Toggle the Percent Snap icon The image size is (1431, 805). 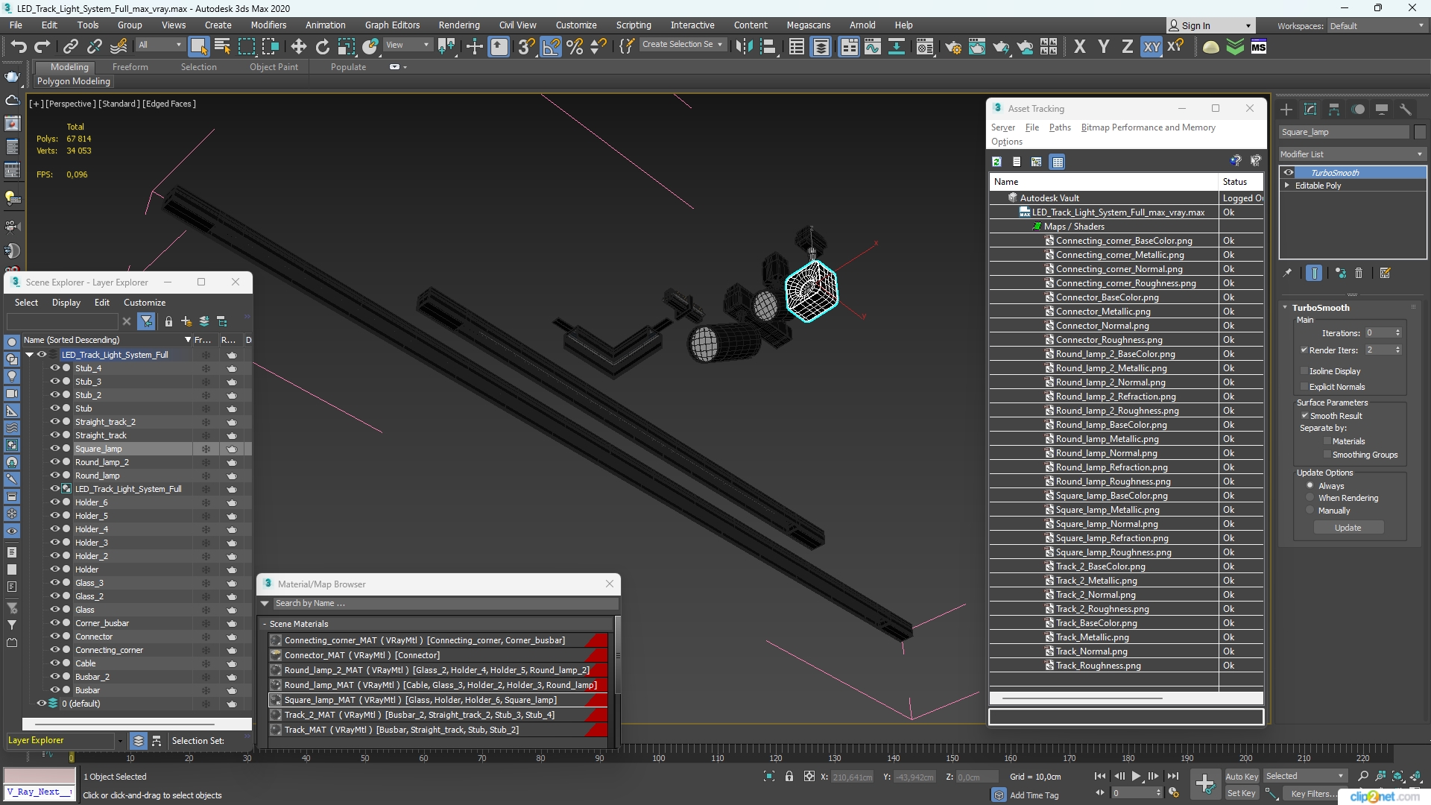(x=575, y=47)
